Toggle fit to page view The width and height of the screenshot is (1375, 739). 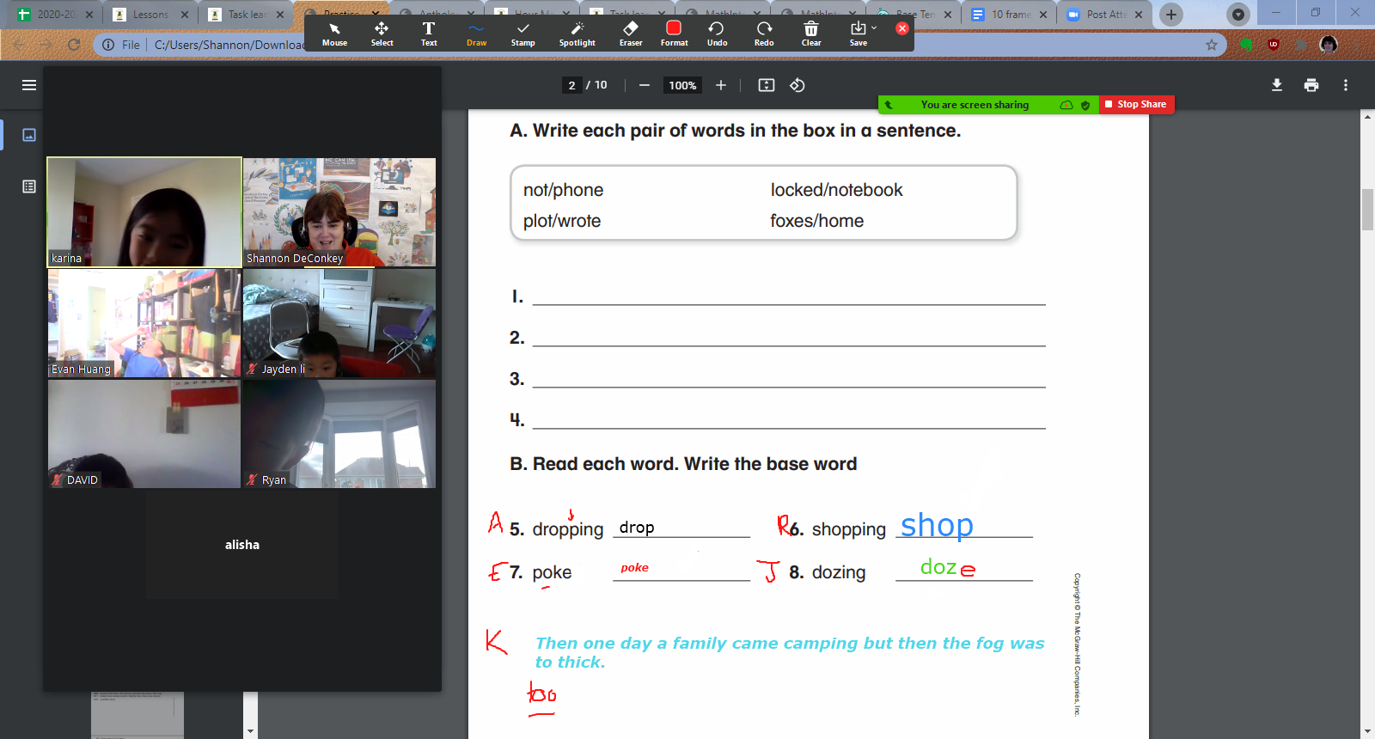click(x=767, y=85)
